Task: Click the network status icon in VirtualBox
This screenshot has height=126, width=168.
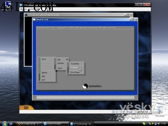Action: pyautogui.click(x=124, y=112)
